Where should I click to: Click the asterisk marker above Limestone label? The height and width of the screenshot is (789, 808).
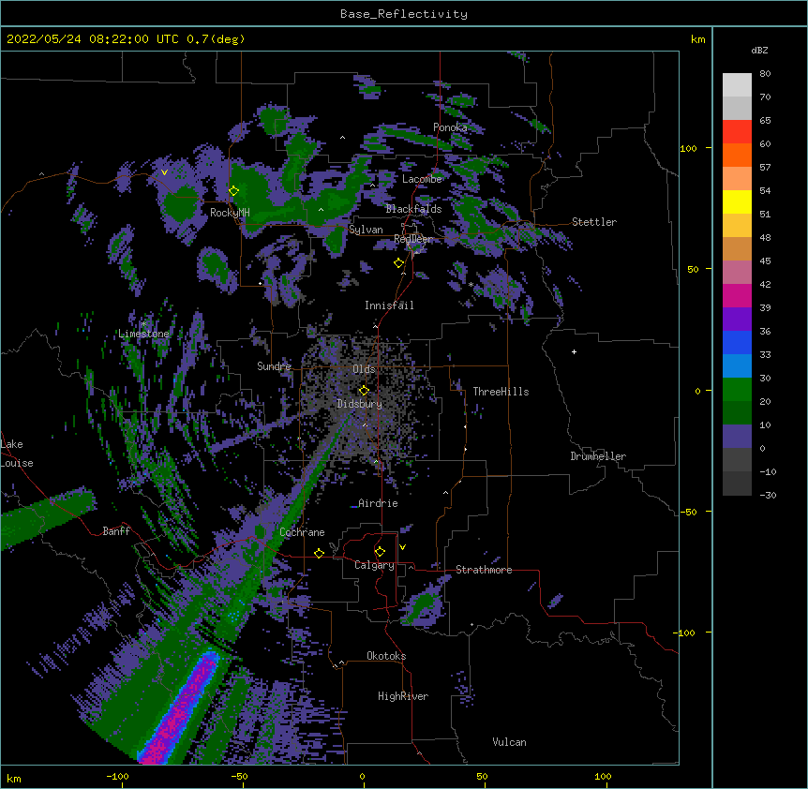pyautogui.click(x=144, y=324)
